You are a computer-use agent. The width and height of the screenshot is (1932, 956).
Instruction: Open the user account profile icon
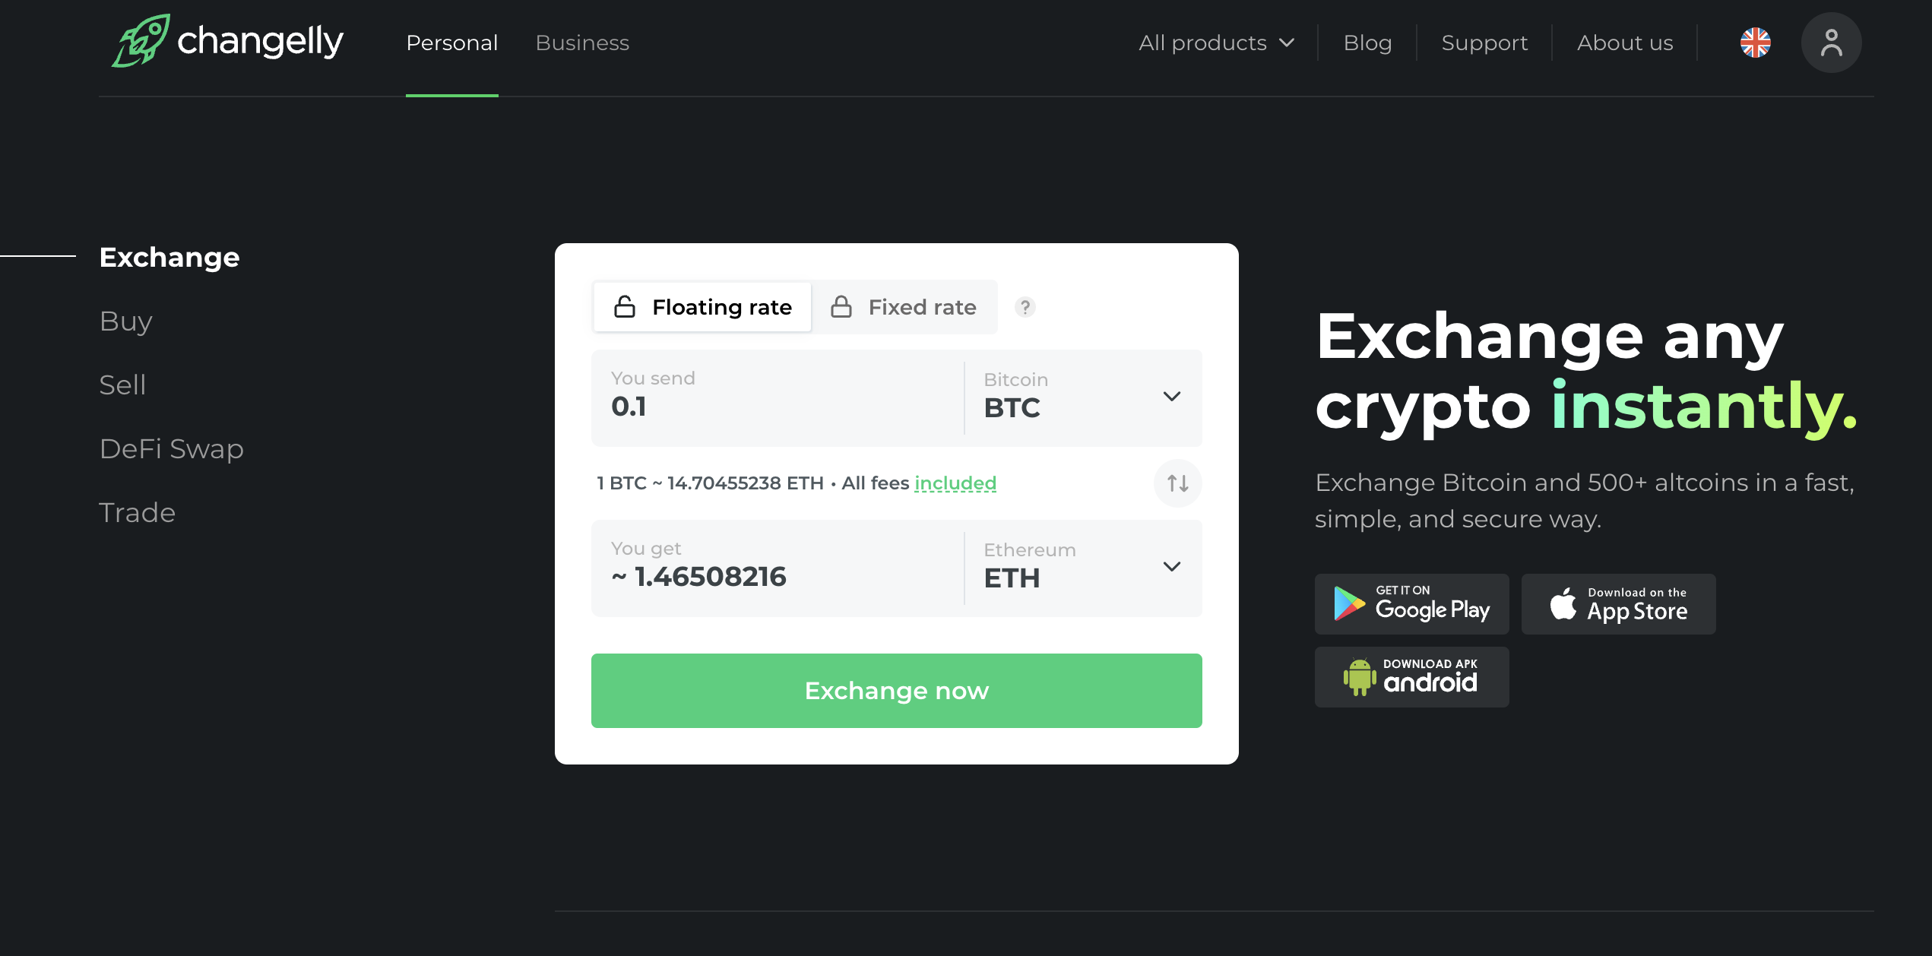click(x=1831, y=43)
